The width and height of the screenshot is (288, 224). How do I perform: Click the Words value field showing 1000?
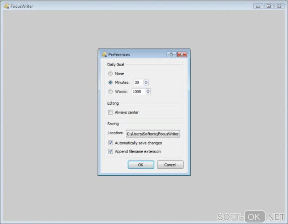coord(138,91)
